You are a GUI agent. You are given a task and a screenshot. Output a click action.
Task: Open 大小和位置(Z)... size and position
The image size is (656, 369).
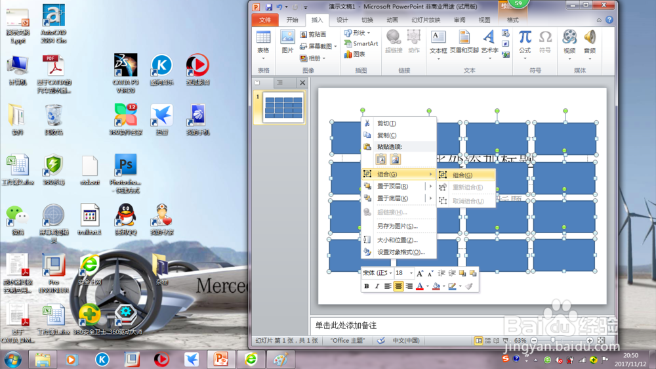tap(399, 240)
